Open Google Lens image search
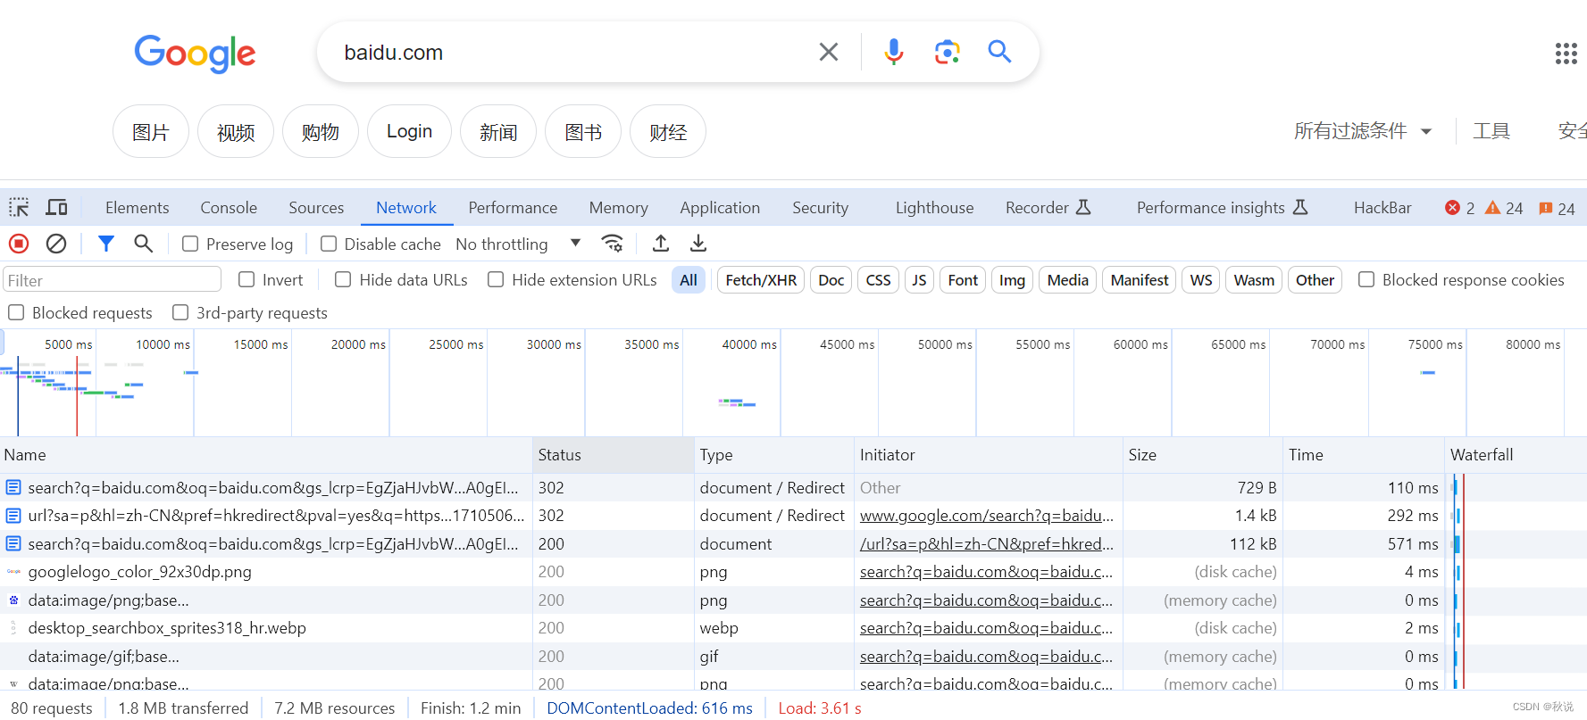 (947, 52)
